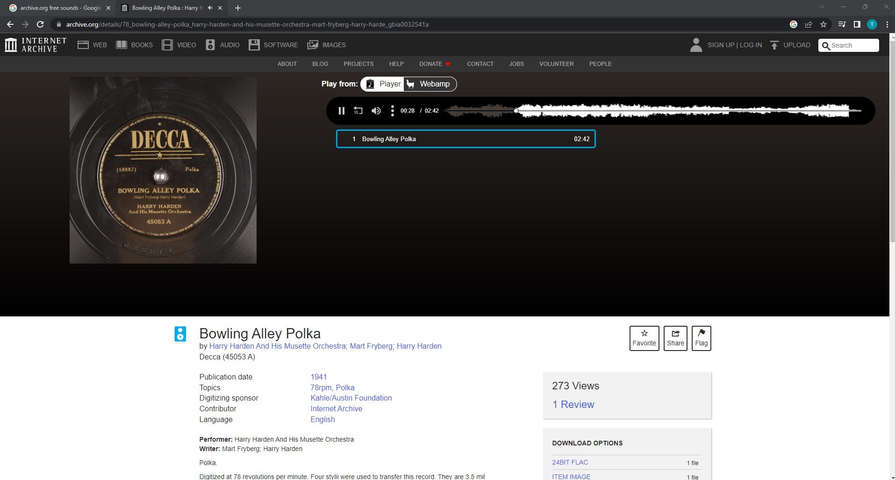
Task: Open the Audio section
Action: (222, 45)
